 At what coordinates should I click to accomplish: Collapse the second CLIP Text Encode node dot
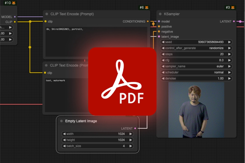pyautogui.click(x=46, y=65)
